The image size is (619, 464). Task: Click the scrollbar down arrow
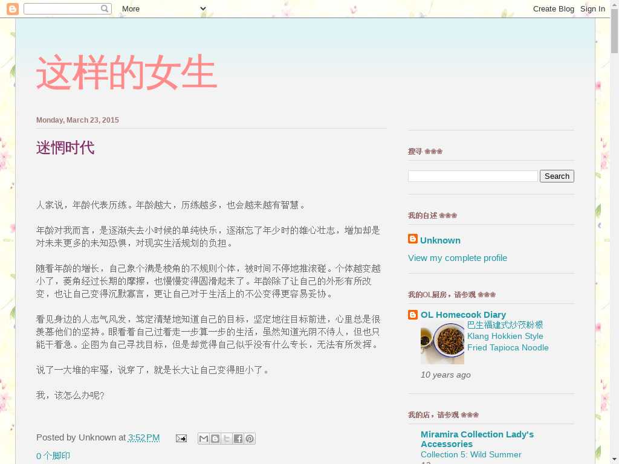tap(614, 459)
